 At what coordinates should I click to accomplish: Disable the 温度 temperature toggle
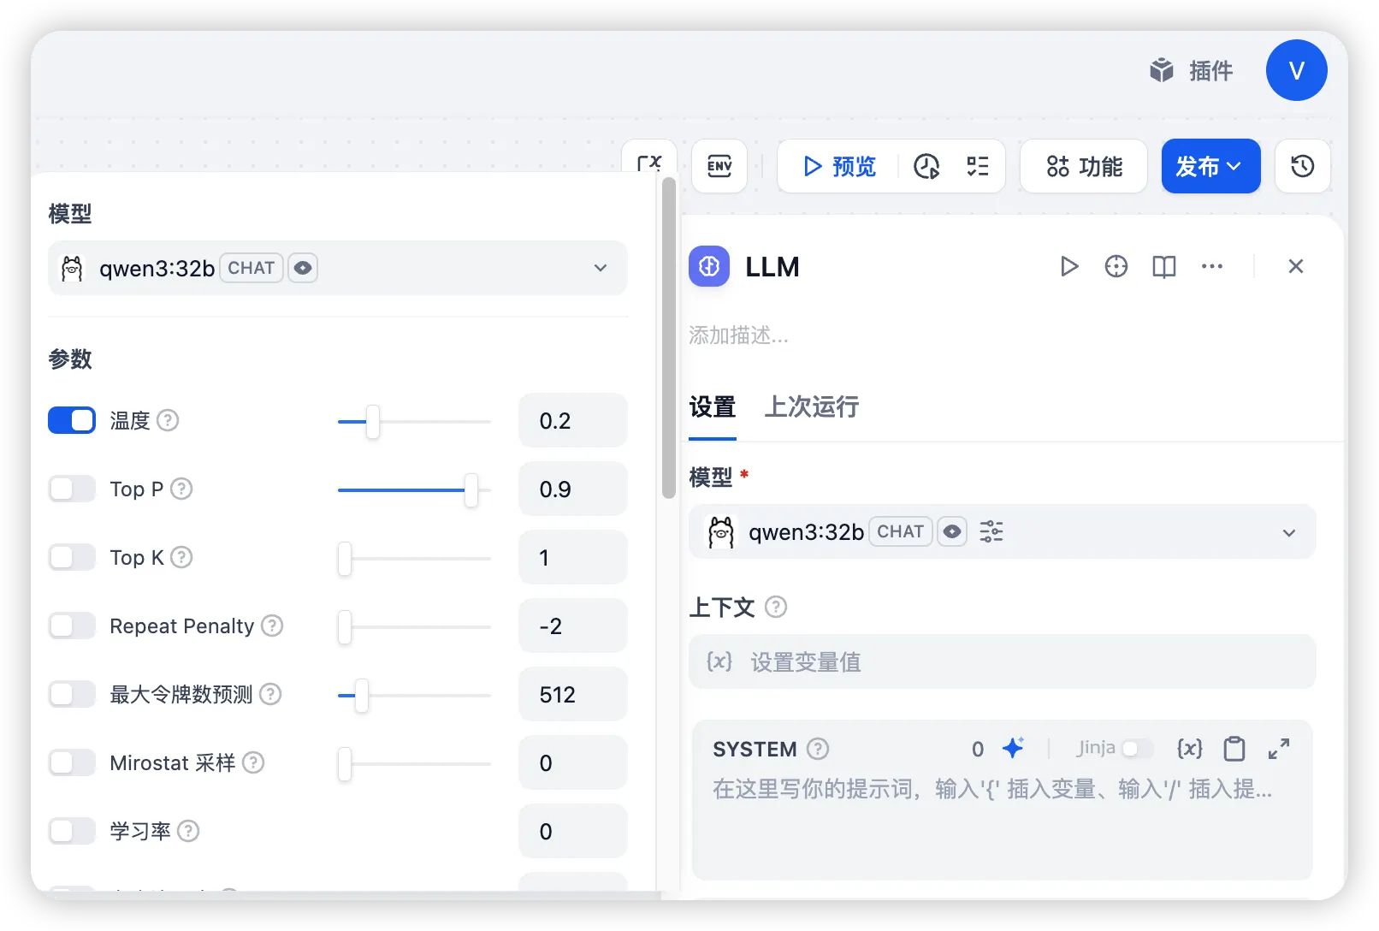(72, 420)
